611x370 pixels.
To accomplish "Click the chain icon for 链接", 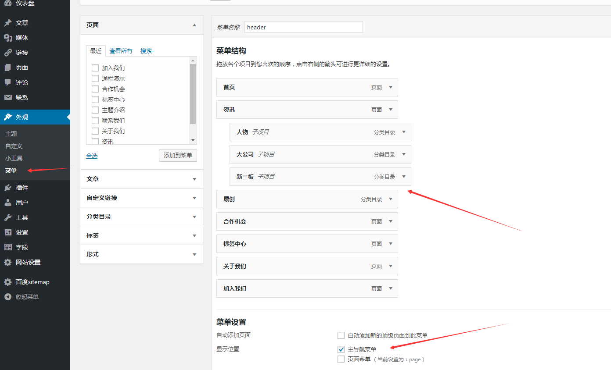I will [x=8, y=53].
